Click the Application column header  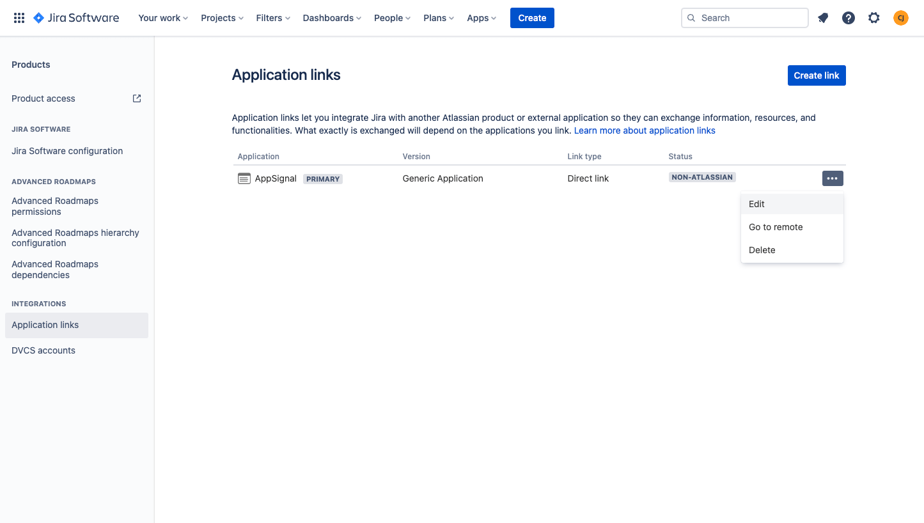click(258, 156)
